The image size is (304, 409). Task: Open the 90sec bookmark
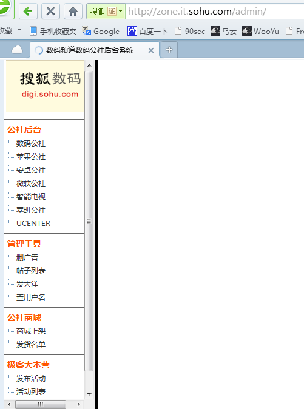click(x=190, y=32)
